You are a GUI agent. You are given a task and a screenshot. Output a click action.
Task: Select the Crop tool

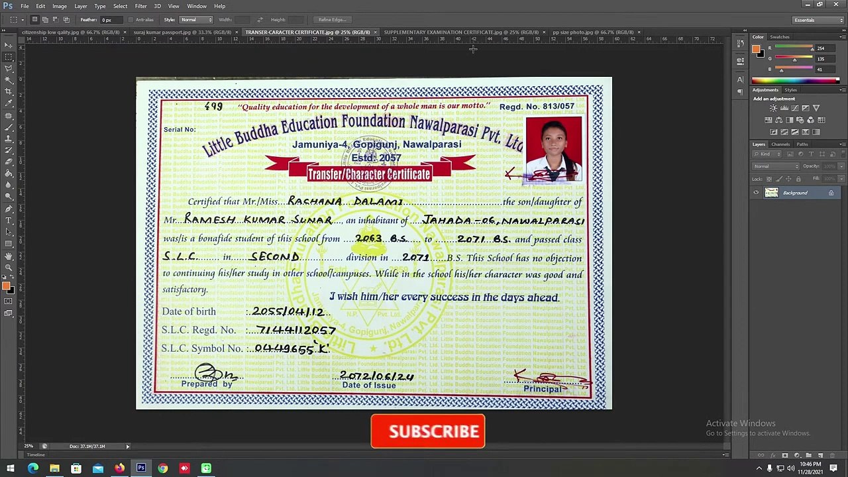9,91
